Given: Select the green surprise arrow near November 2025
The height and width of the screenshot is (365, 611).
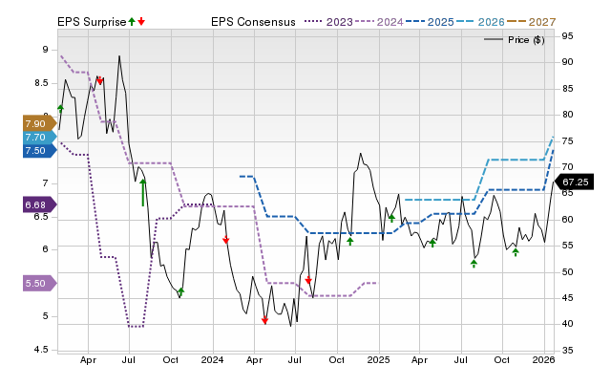Looking at the screenshot, I should (516, 252).
